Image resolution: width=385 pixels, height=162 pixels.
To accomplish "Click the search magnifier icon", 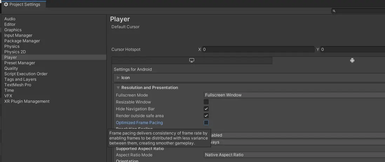I will pos(334,11).
